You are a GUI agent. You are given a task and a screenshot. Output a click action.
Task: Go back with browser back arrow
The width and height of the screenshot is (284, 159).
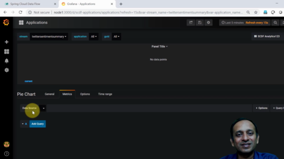(x=5, y=12)
